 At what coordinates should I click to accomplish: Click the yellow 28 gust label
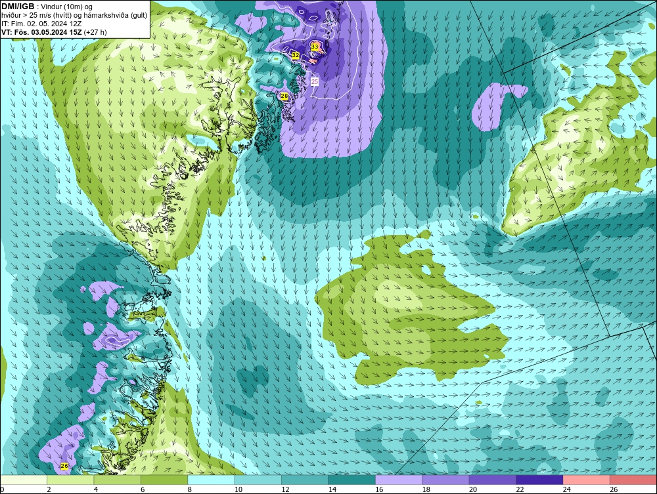click(x=284, y=96)
